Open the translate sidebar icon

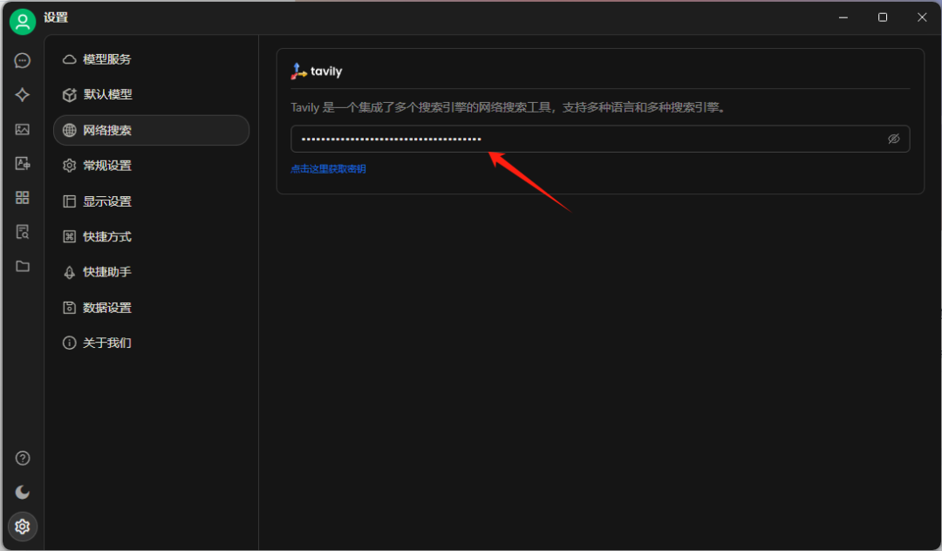[22, 163]
